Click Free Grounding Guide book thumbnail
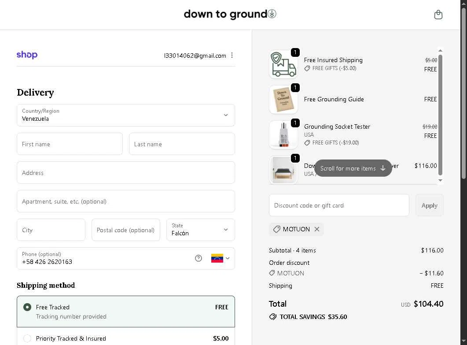This screenshot has width=467, height=345. (x=283, y=100)
